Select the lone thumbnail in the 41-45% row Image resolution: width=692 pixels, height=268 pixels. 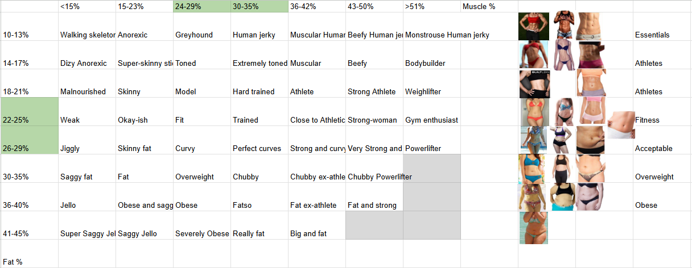(x=534, y=228)
